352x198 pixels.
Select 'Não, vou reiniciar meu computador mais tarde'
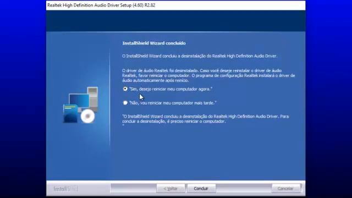click(x=125, y=103)
